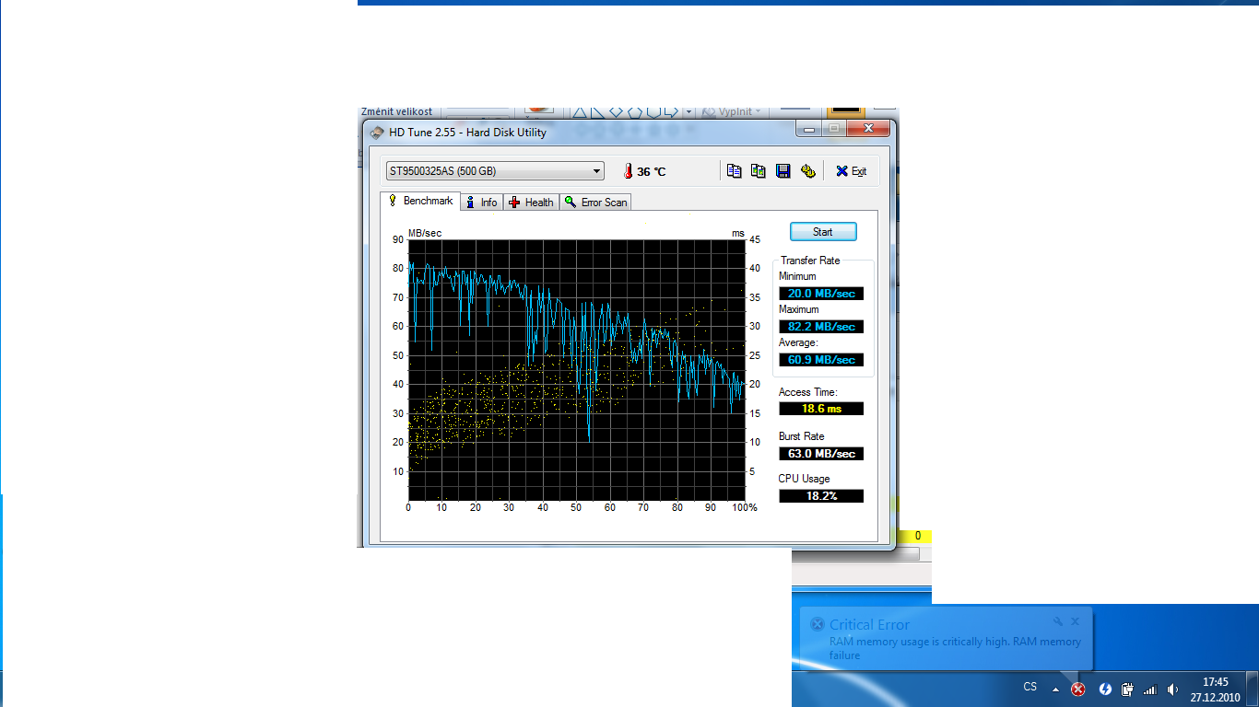Click the red error icon in system tray
This screenshot has width=1259, height=707.
tap(1077, 689)
